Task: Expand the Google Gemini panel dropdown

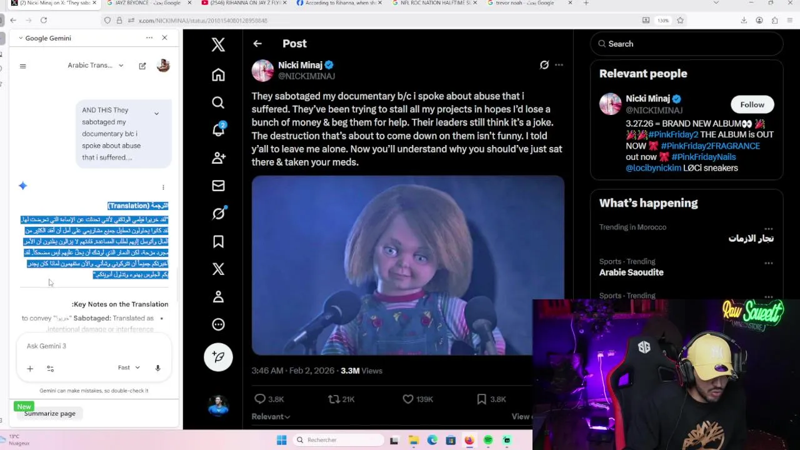Action: coord(44,38)
